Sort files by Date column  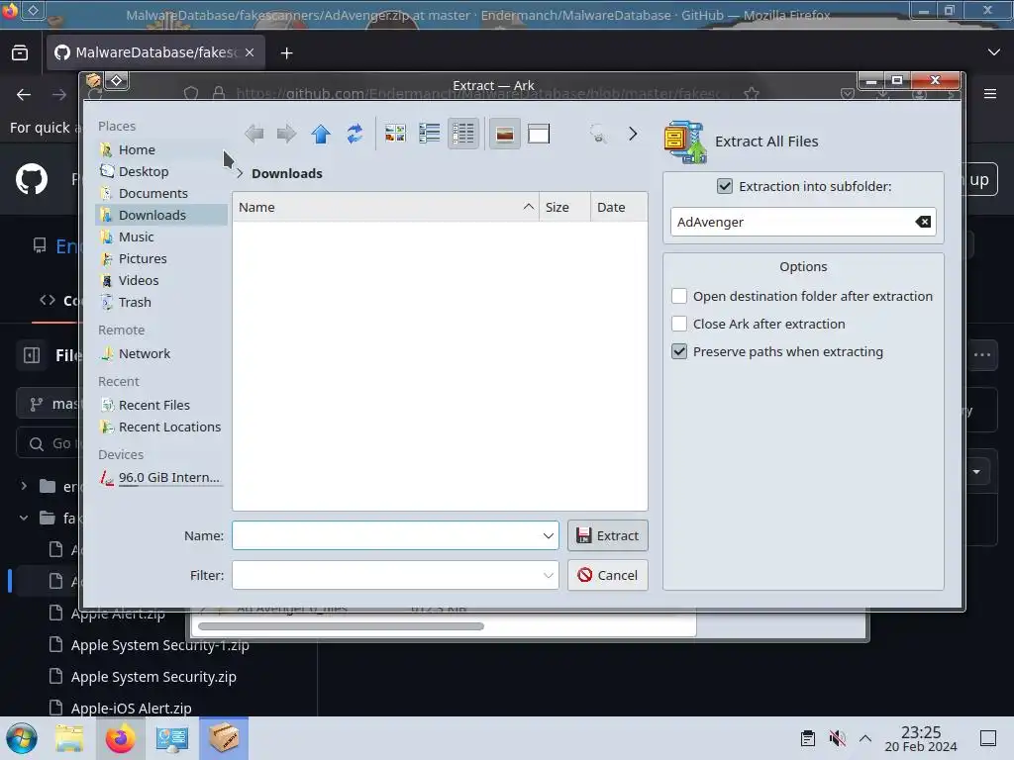point(619,208)
